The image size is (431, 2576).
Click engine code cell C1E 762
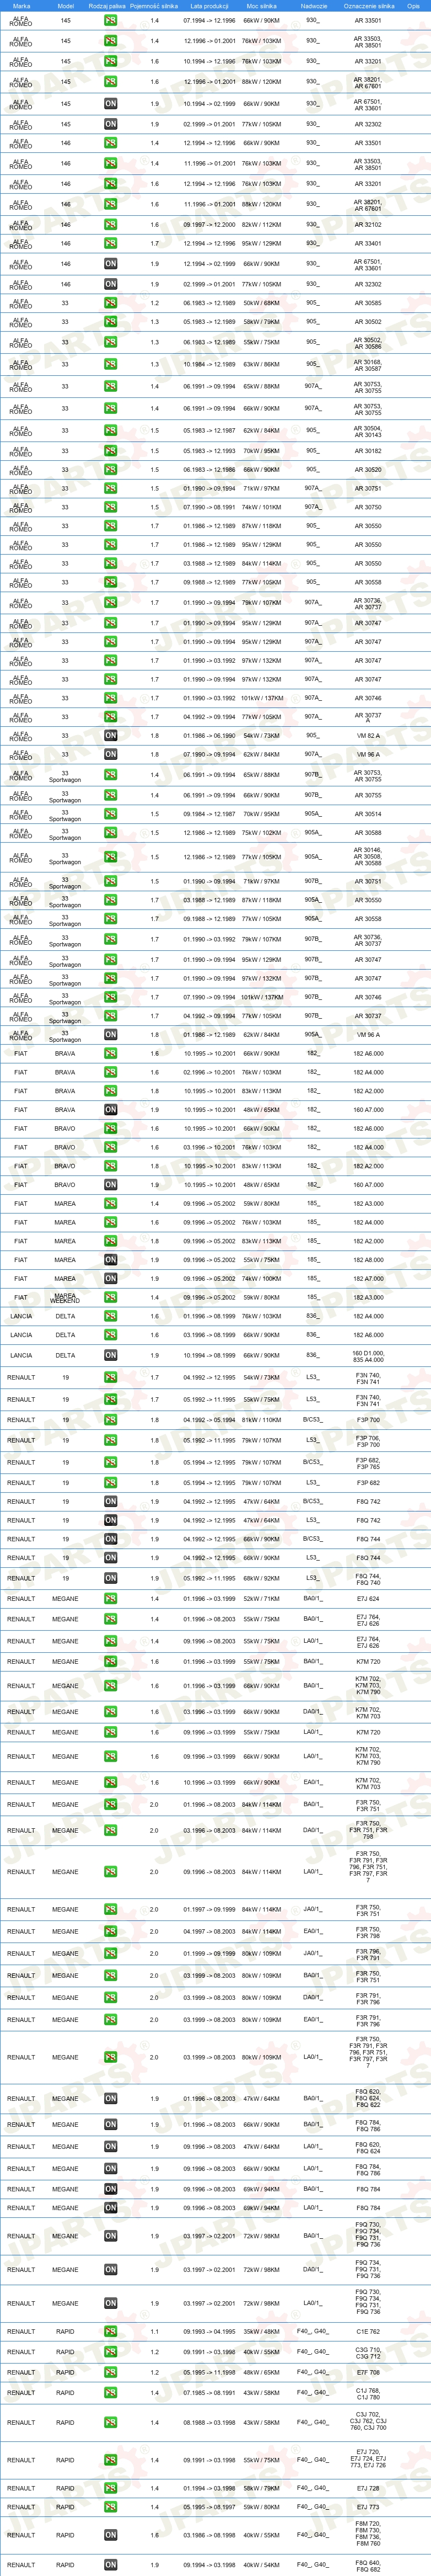coord(367,2331)
